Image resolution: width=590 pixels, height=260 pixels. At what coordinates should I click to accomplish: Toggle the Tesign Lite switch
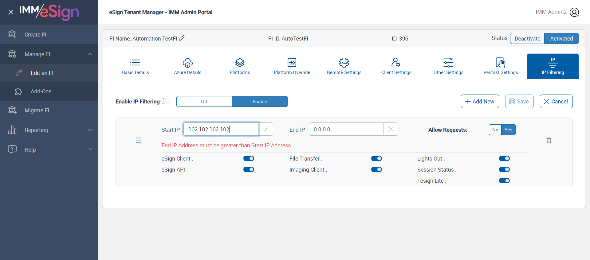(504, 180)
